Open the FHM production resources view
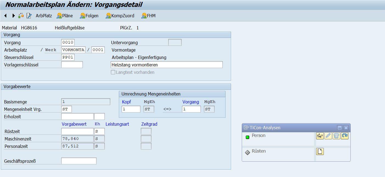The height and width of the screenshot is (177, 385). point(148,16)
